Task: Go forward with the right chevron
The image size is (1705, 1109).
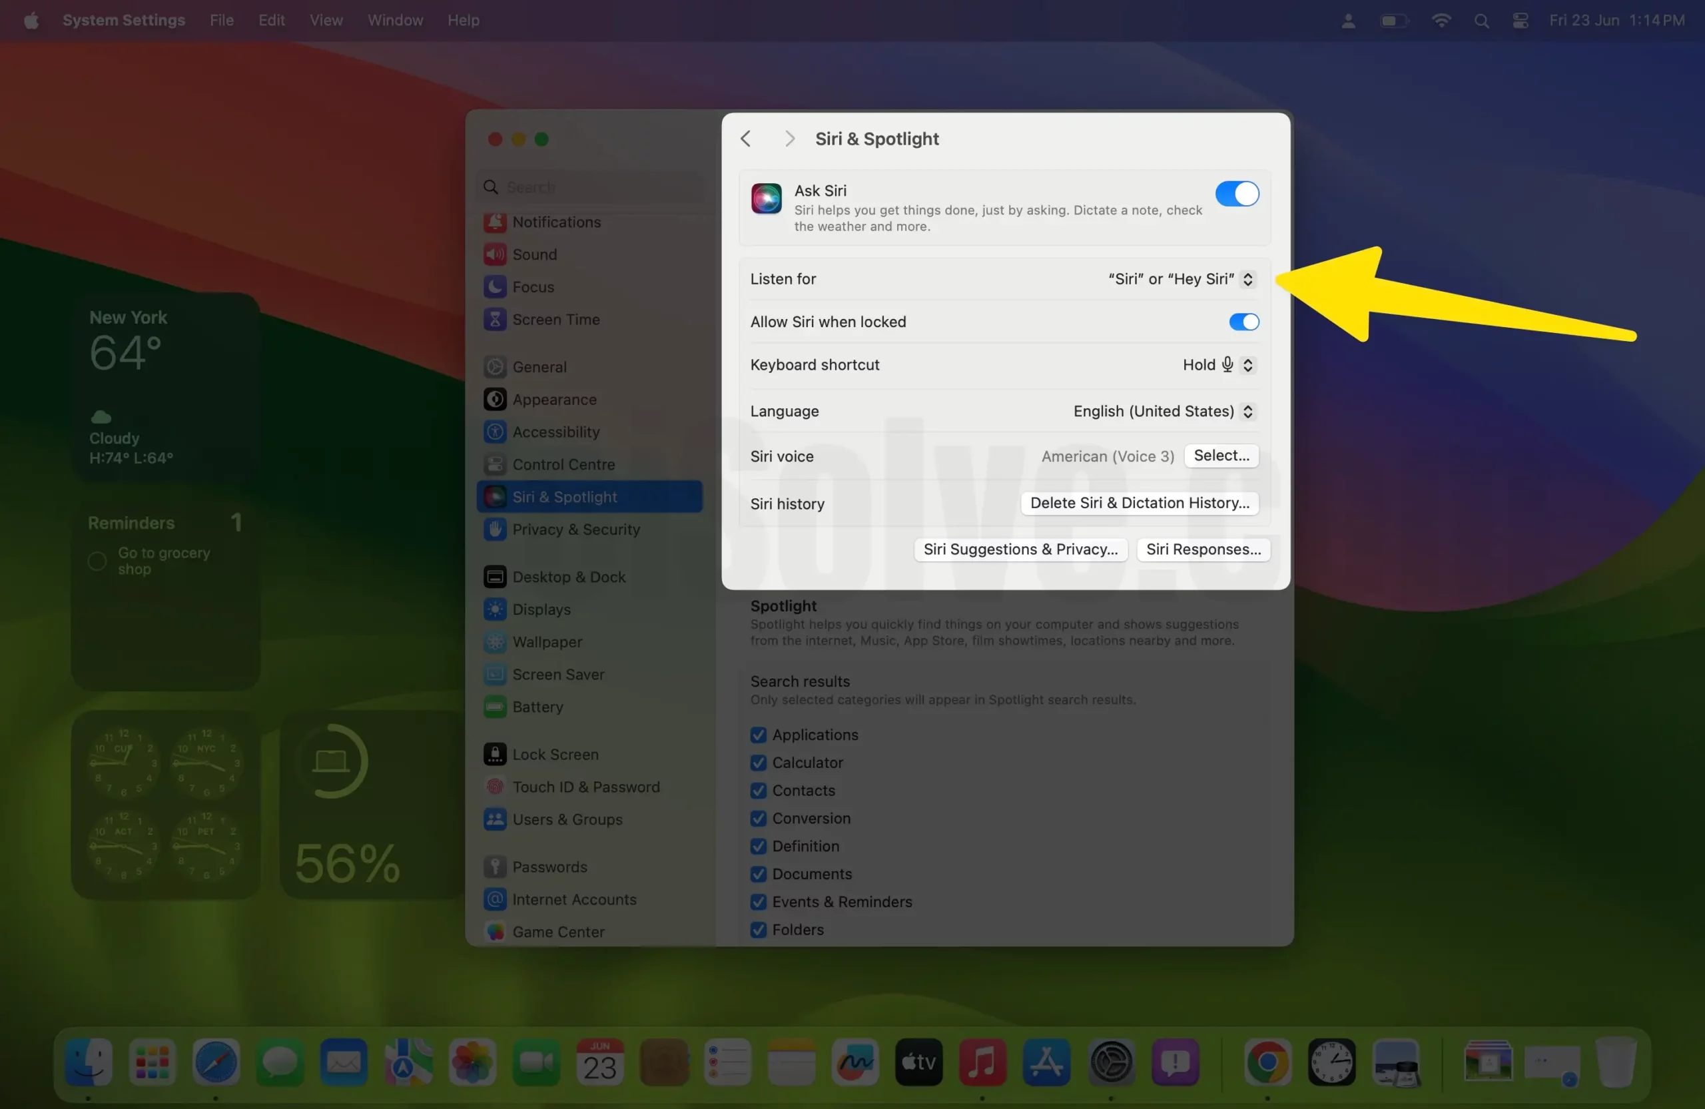Action: click(789, 139)
